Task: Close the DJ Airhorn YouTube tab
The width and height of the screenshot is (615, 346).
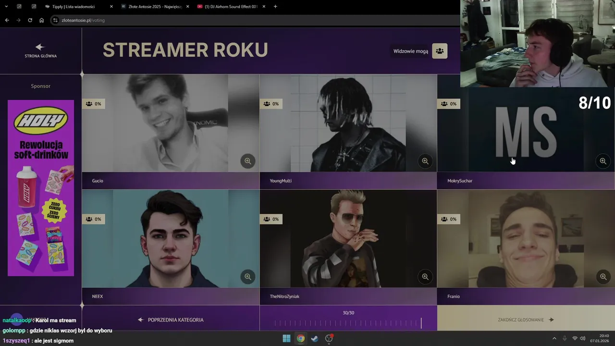Action: point(264,7)
